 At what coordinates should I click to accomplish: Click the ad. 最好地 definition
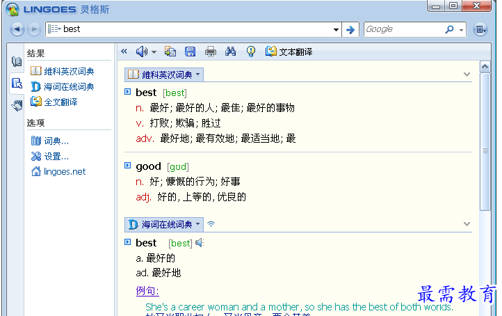[159, 273]
